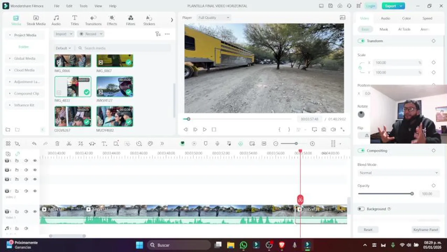Switch to the Effects tab
447x252 pixels.
tap(112, 20)
